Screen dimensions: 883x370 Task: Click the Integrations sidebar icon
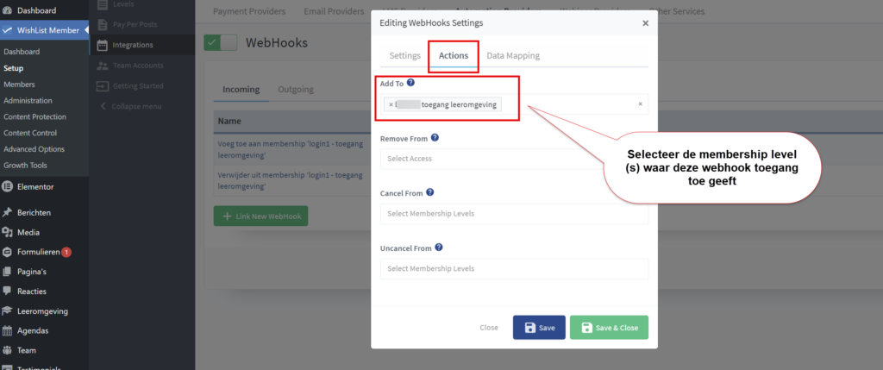pos(103,45)
